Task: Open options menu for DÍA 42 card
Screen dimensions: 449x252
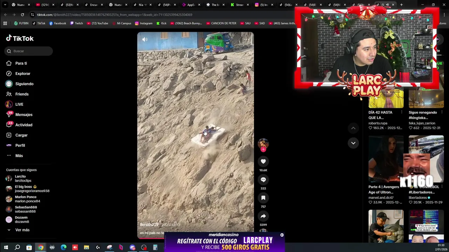Action: click(402, 112)
